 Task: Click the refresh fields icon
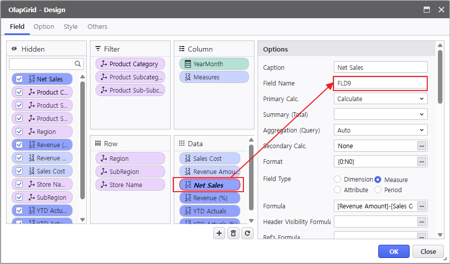click(247, 233)
